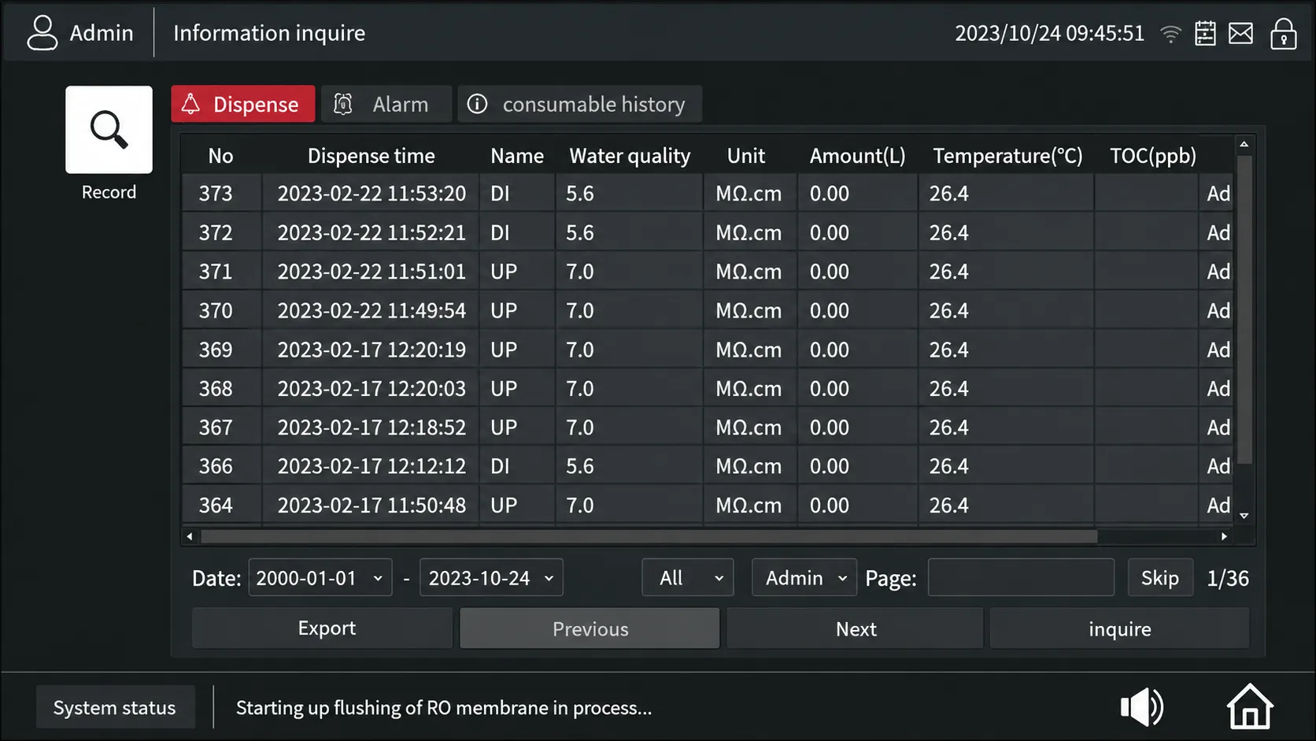The width and height of the screenshot is (1316, 741).
Task: Click the Skip button
Action: tap(1160, 578)
